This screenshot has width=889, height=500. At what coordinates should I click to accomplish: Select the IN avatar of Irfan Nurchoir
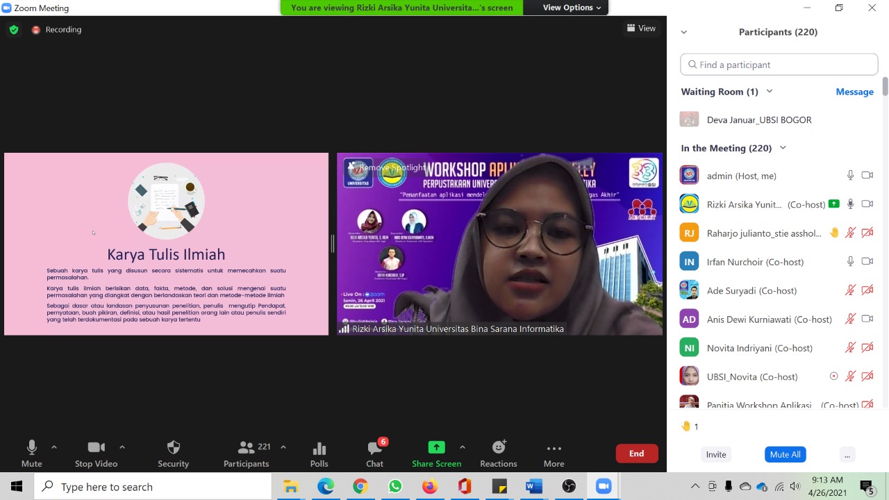pyautogui.click(x=689, y=262)
